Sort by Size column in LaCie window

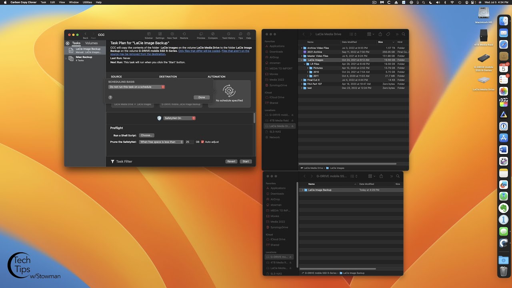tap(386, 42)
